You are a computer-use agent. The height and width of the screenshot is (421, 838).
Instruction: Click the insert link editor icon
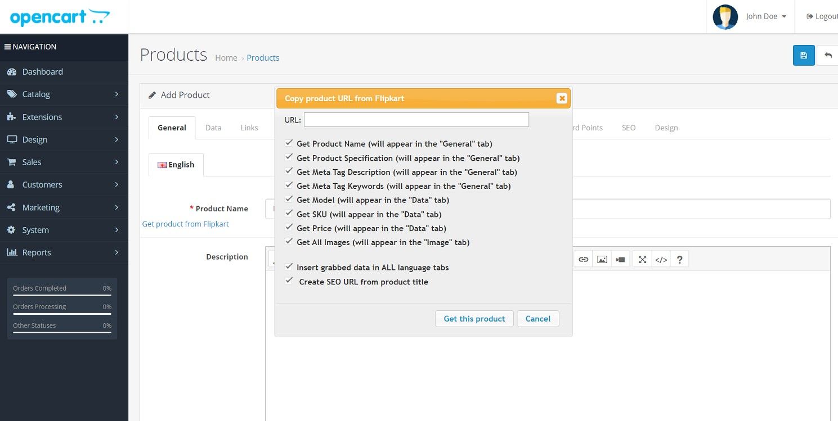(x=584, y=259)
